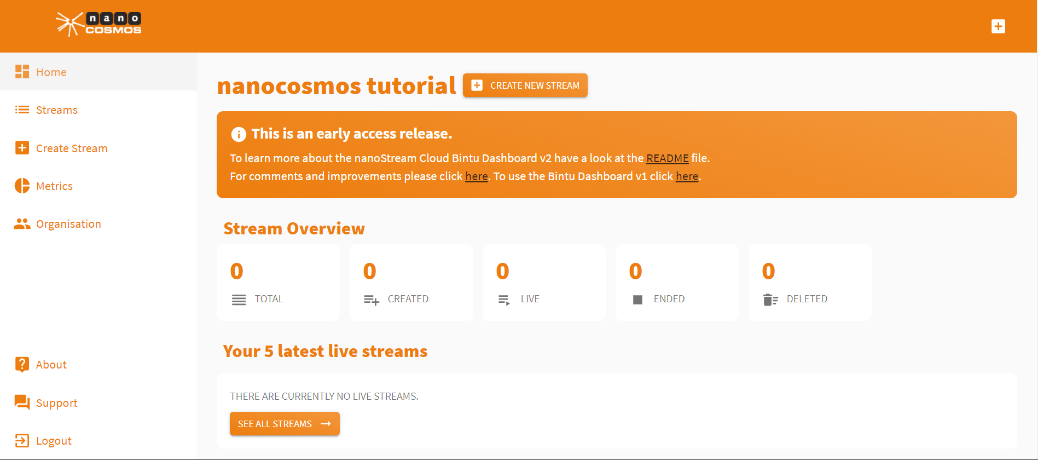
Task: Open the Streams menu item
Action: (57, 110)
